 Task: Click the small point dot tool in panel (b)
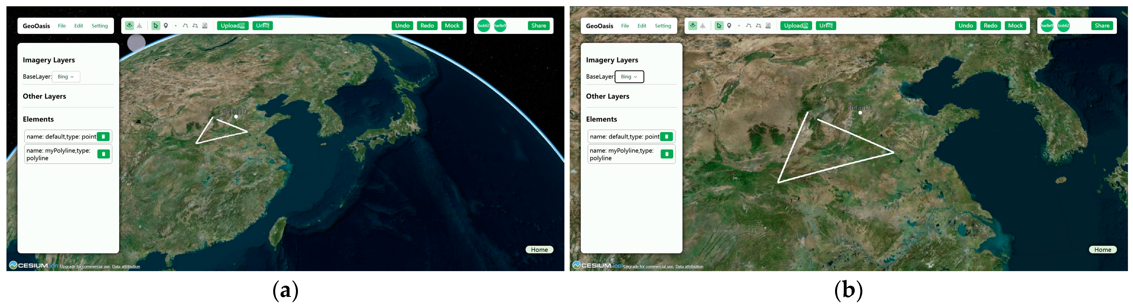click(x=739, y=25)
